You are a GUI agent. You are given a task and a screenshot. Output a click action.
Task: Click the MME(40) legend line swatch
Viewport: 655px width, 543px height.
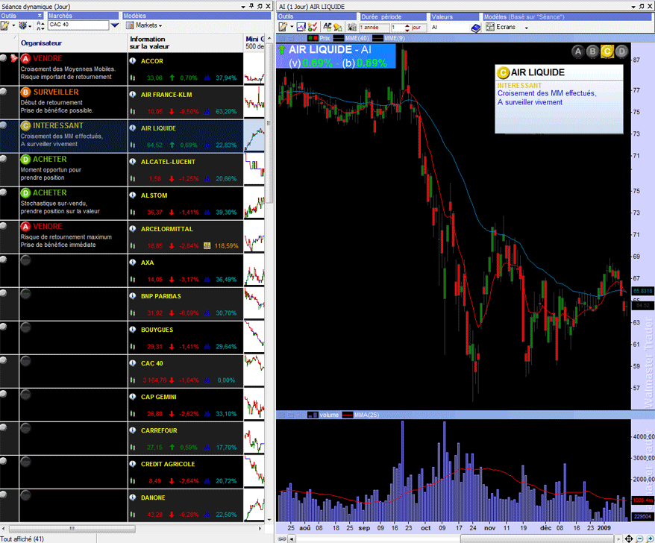(339, 38)
